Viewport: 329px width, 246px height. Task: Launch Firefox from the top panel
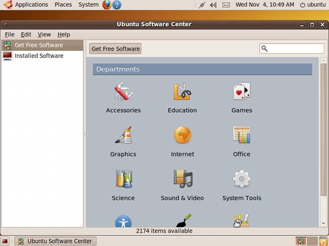[107, 4]
